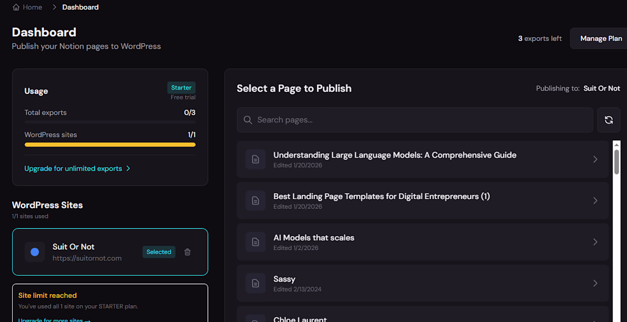The width and height of the screenshot is (627, 322).
Task: Click the Home icon in breadcrumb
Action: click(x=16, y=7)
